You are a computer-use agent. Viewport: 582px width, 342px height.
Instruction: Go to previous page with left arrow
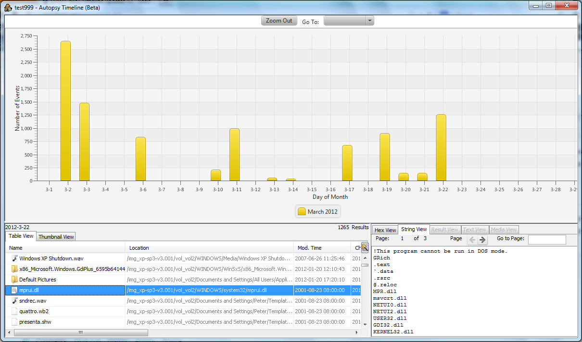coord(472,240)
